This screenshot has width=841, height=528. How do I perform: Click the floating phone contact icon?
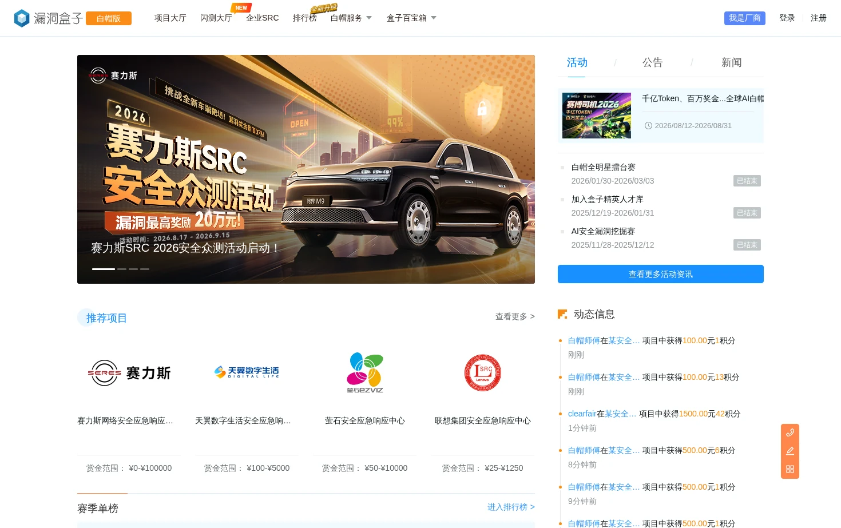[790, 432]
